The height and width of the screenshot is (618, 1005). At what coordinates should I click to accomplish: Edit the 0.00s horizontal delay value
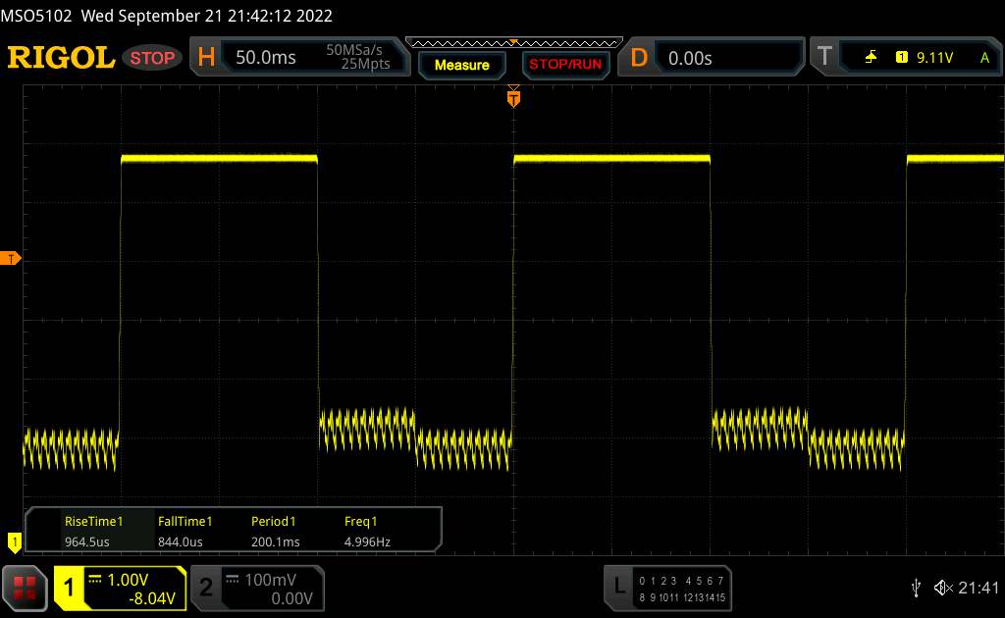pos(690,58)
